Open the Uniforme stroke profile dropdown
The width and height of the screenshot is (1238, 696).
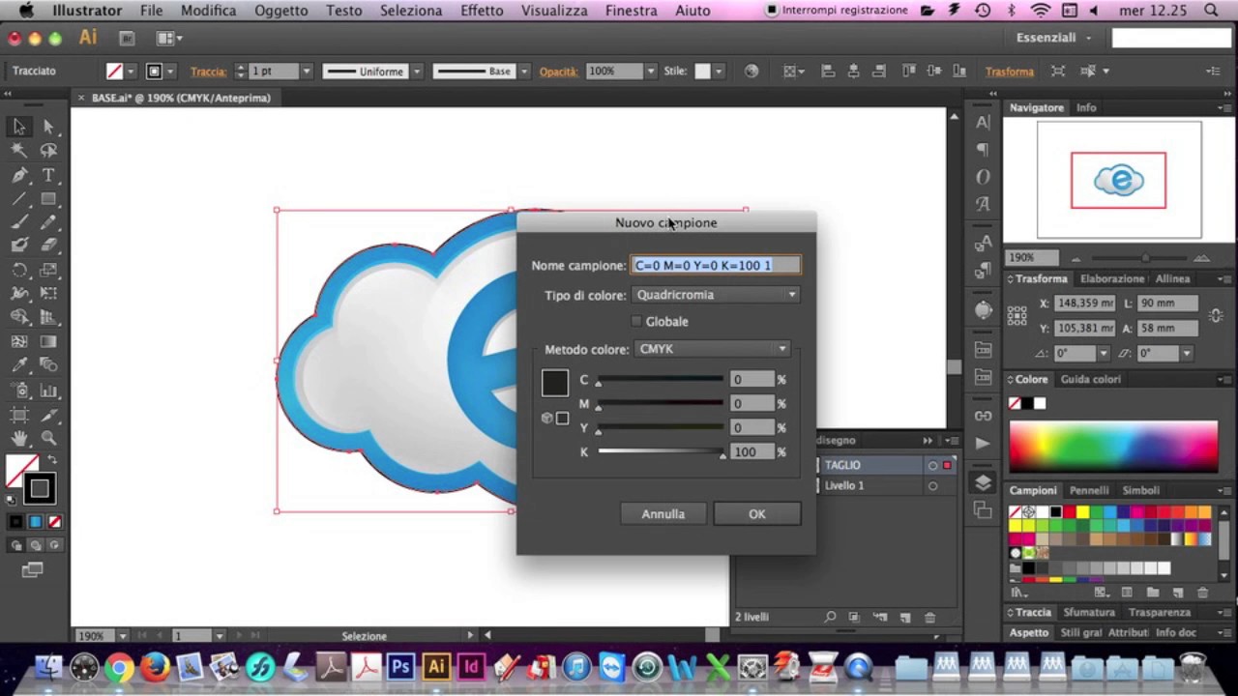click(x=417, y=72)
